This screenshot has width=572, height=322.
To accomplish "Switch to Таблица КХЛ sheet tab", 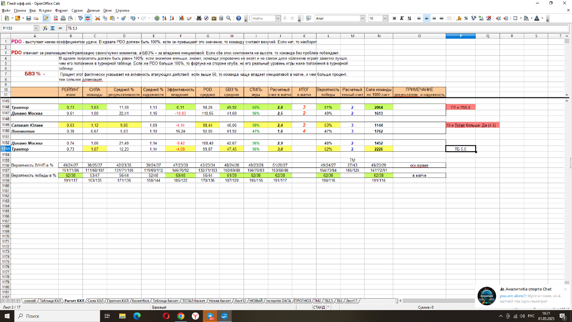I will [50, 301].
